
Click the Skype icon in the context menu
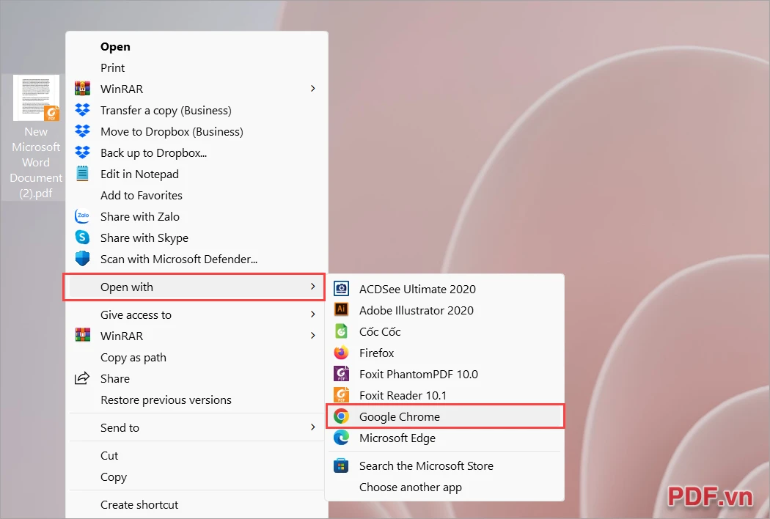tap(82, 238)
